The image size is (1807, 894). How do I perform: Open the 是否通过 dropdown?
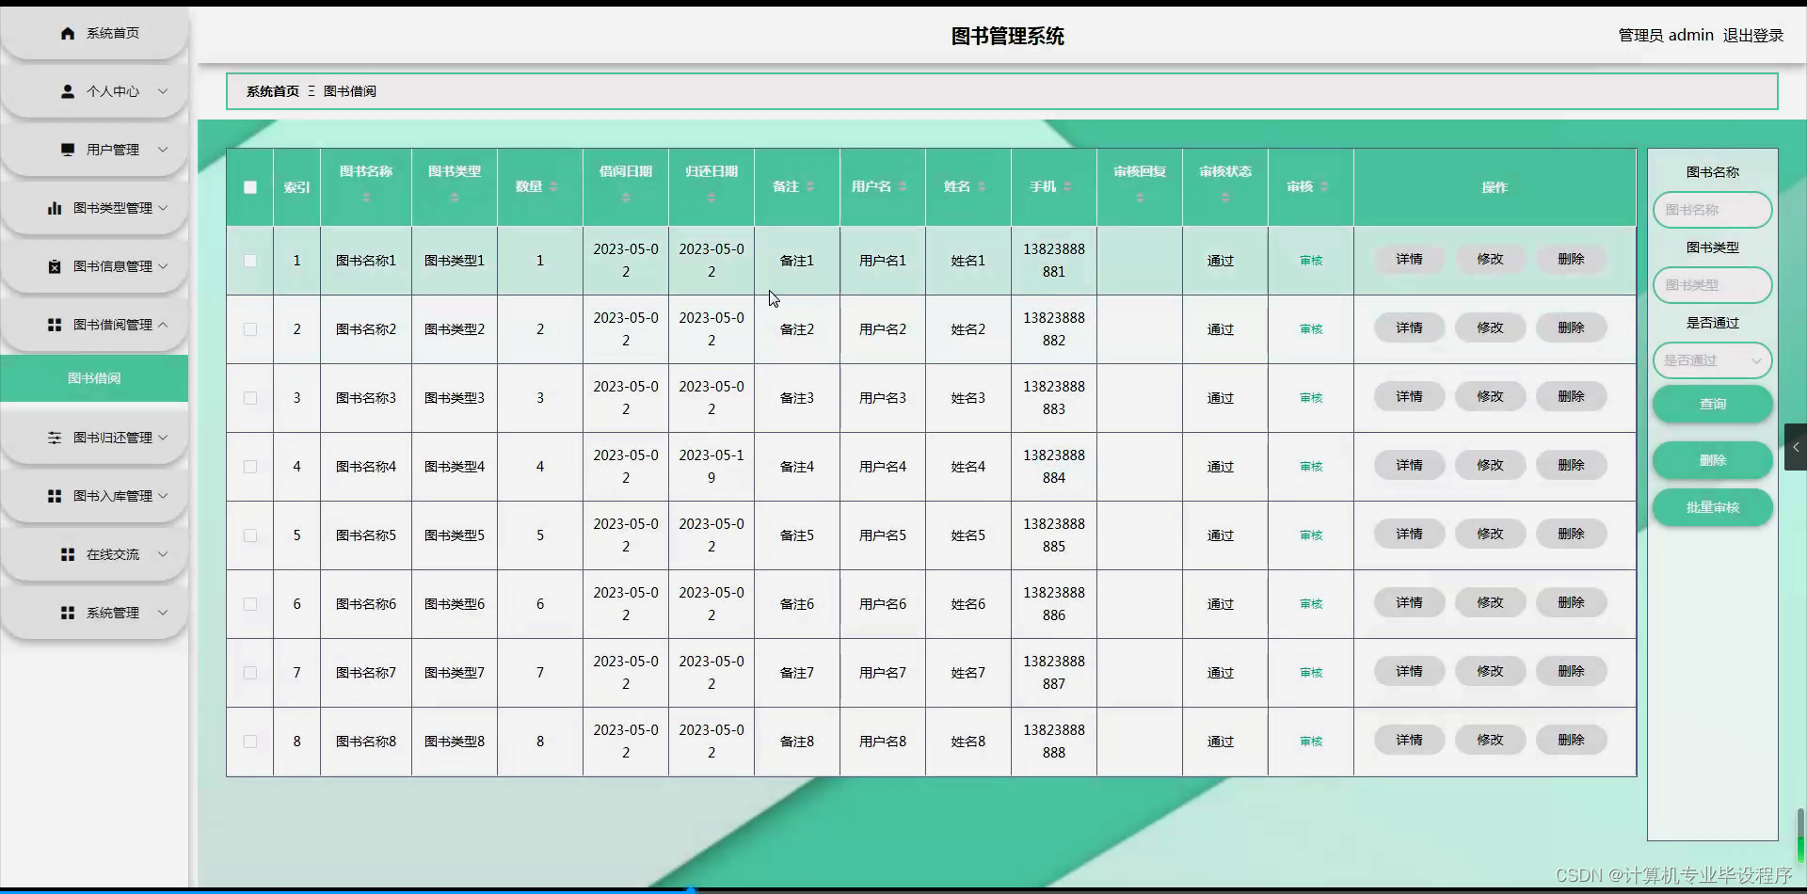(x=1712, y=360)
